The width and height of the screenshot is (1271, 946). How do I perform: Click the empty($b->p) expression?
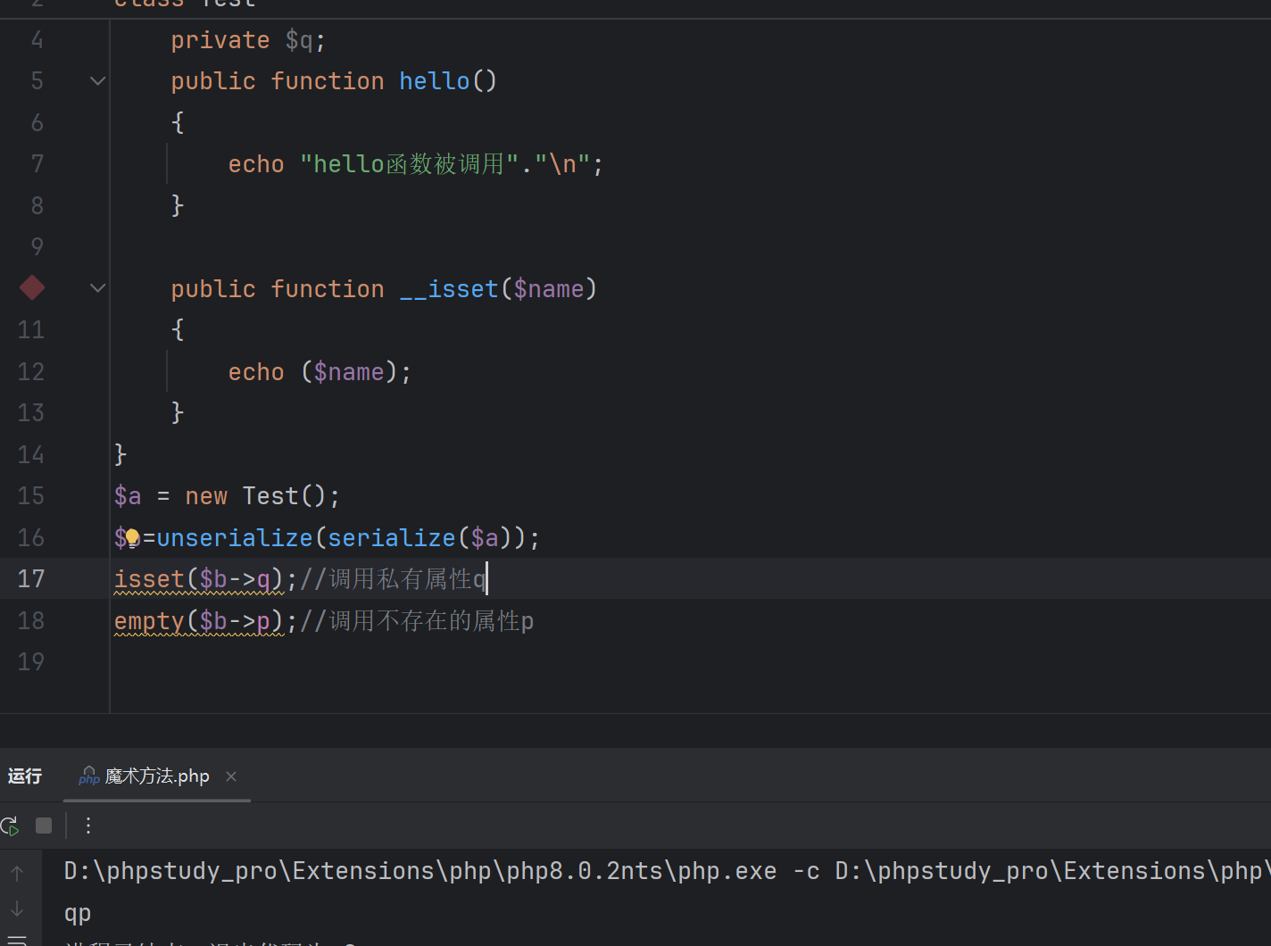(199, 620)
